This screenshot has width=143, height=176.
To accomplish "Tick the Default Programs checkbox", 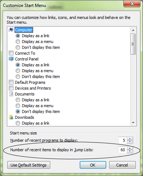I will [x=11, y=82].
